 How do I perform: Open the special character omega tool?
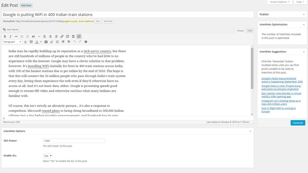pyautogui.click(x=57, y=42)
